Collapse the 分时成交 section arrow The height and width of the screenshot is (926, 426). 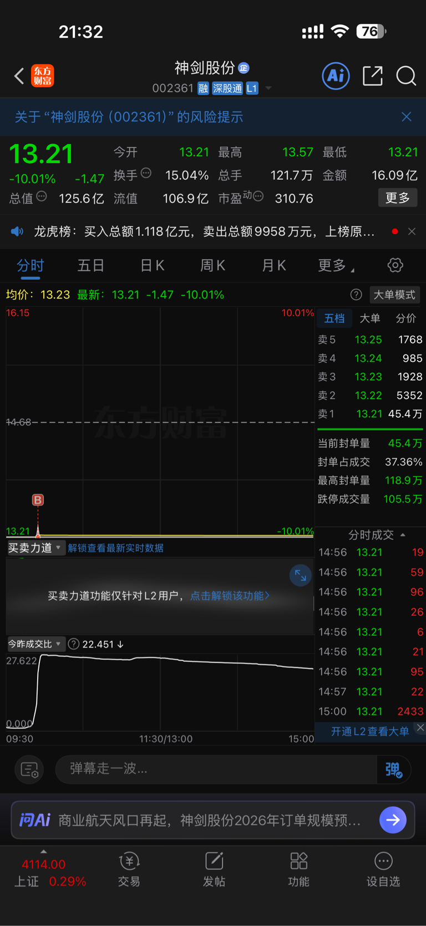coord(403,535)
